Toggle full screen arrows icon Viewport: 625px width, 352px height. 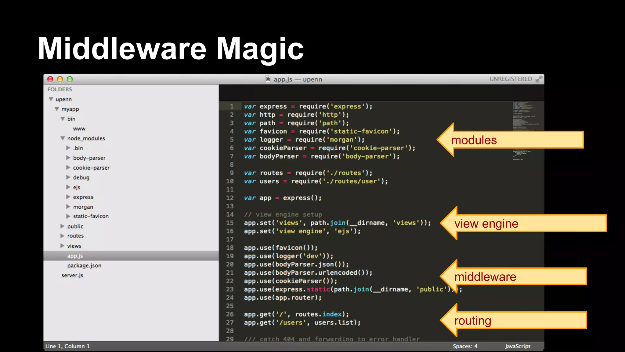(x=539, y=79)
